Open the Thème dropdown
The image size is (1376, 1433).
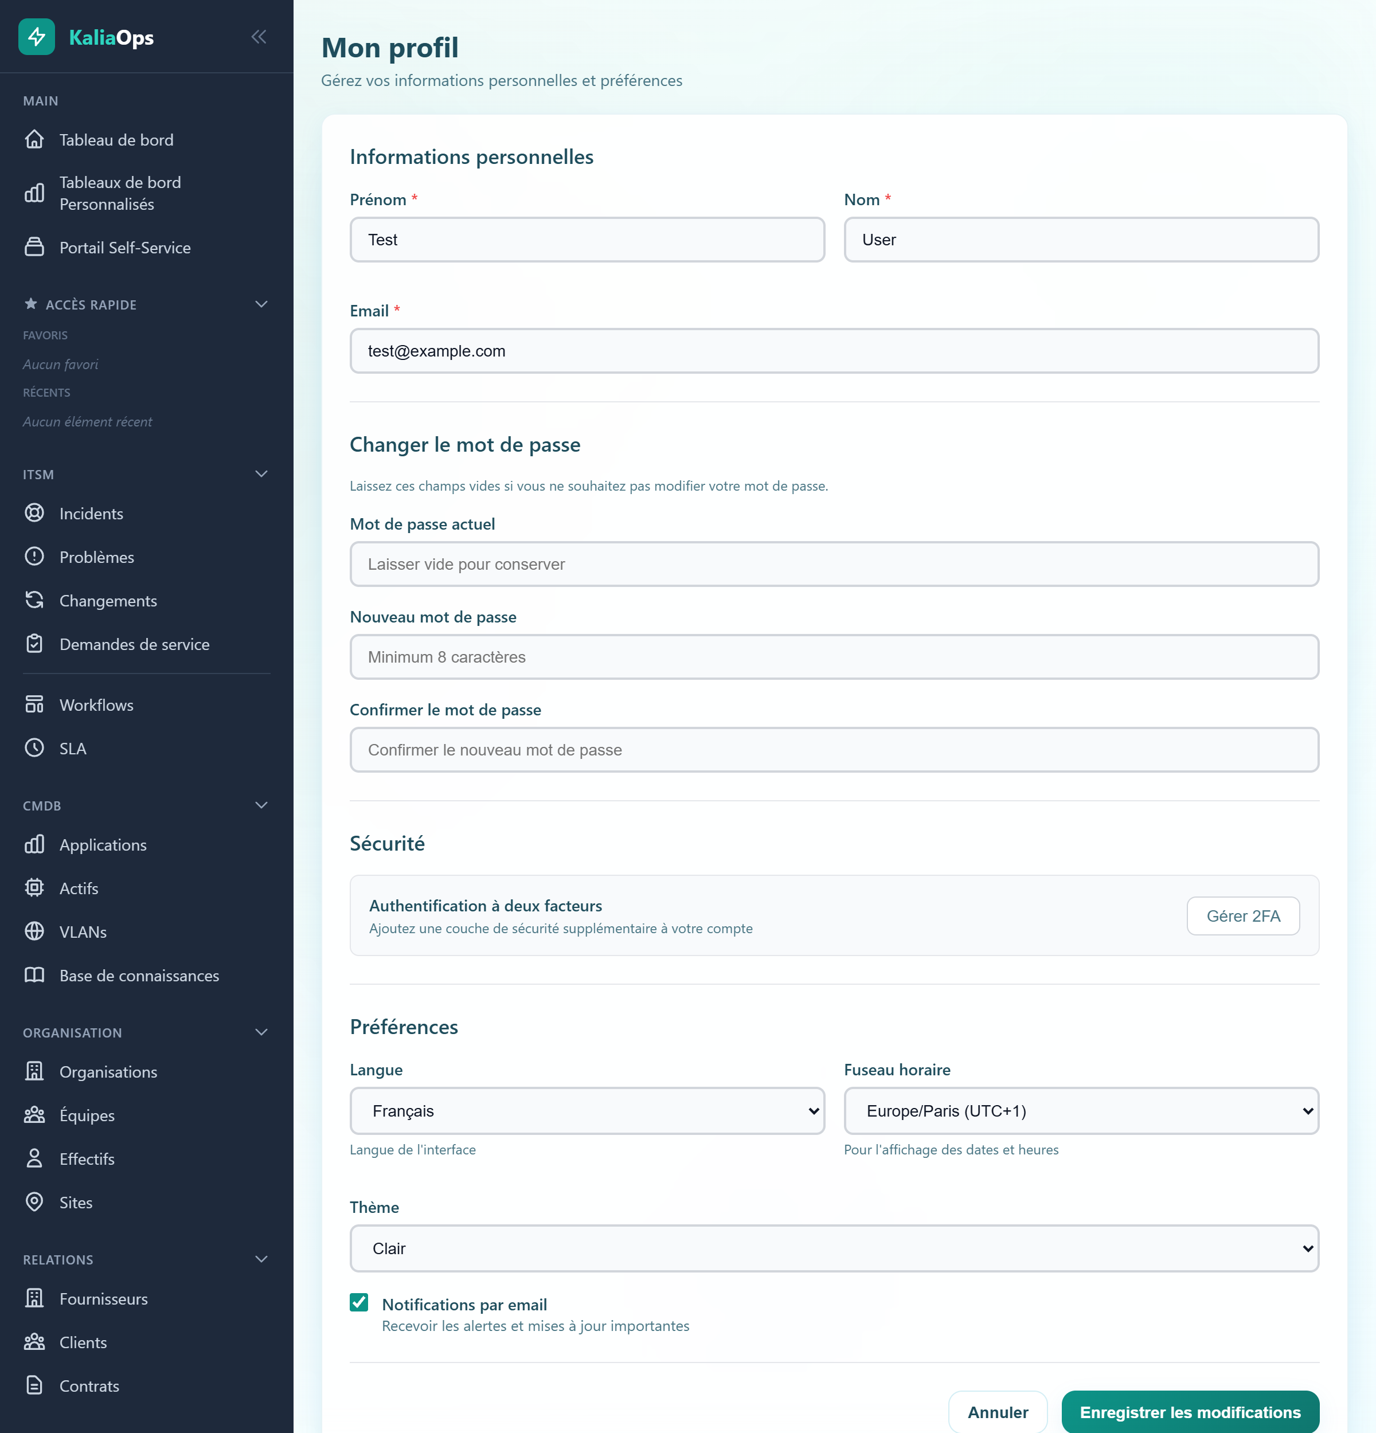[x=834, y=1248]
